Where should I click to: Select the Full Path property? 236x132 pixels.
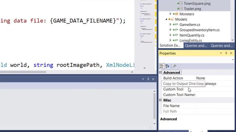[170, 111]
